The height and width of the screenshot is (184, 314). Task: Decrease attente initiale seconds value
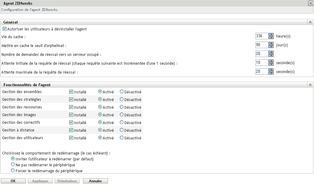(271, 64)
